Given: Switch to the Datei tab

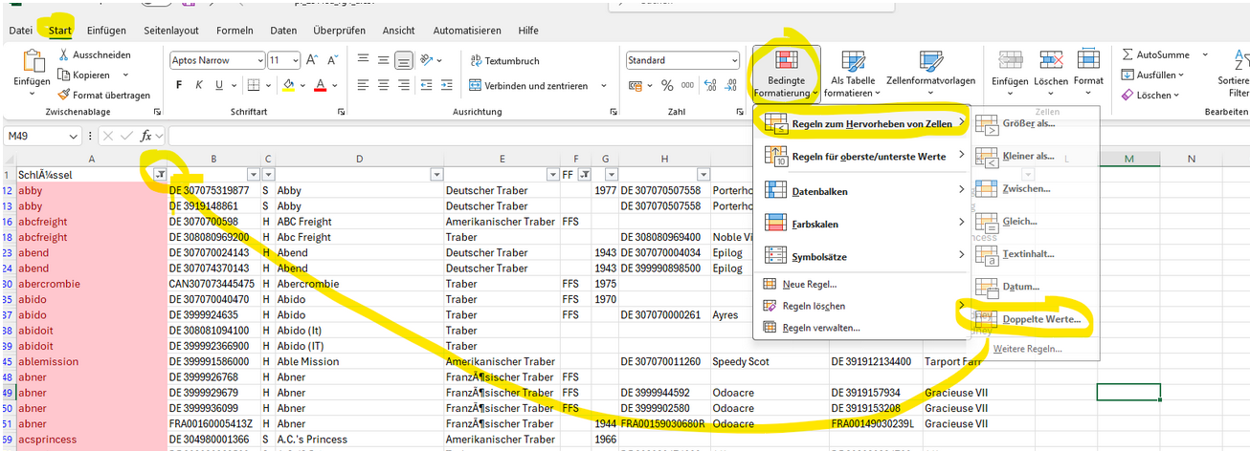Looking at the screenshot, I should click(21, 31).
